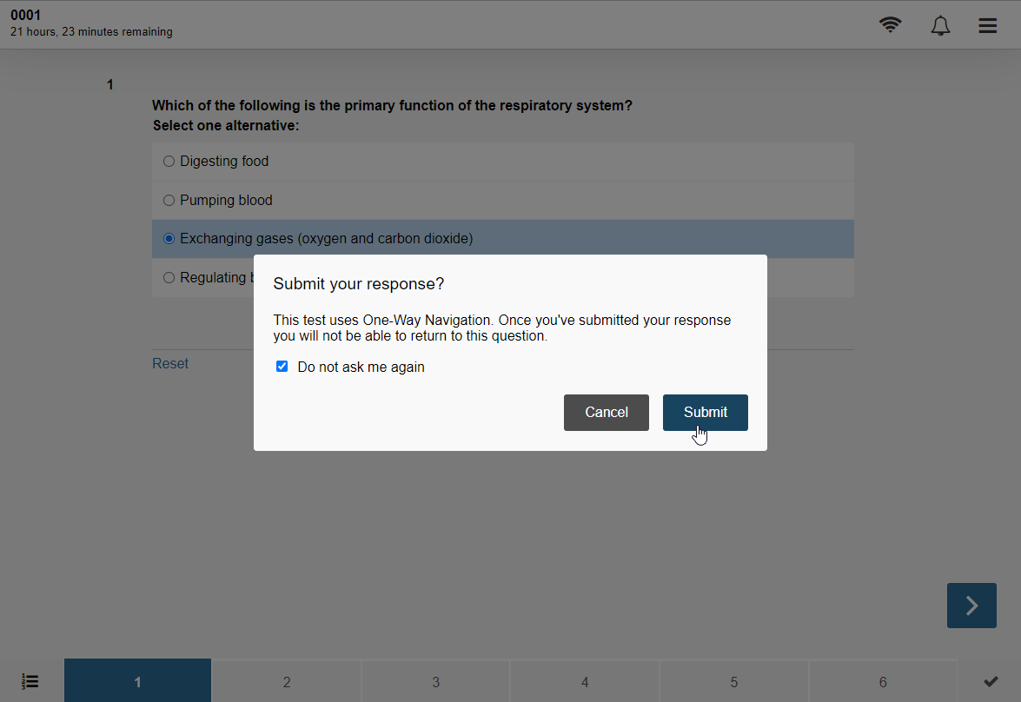Uncheck the Do not ask me again checkbox
Image resolution: width=1021 pixels, height=702 pixels.
[282, 367]
